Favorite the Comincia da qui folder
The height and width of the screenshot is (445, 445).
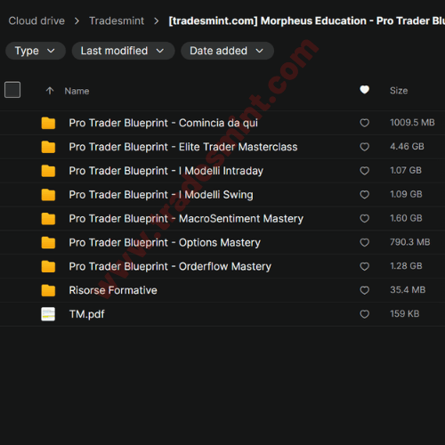point(365,123)
